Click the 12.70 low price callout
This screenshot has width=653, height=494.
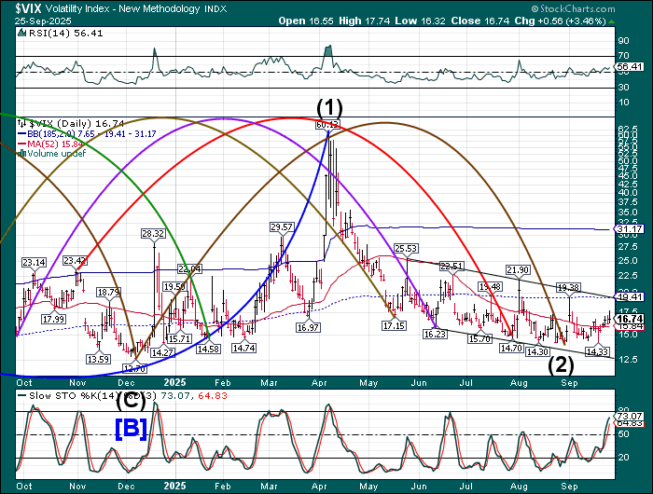click(x=134, y=368)
